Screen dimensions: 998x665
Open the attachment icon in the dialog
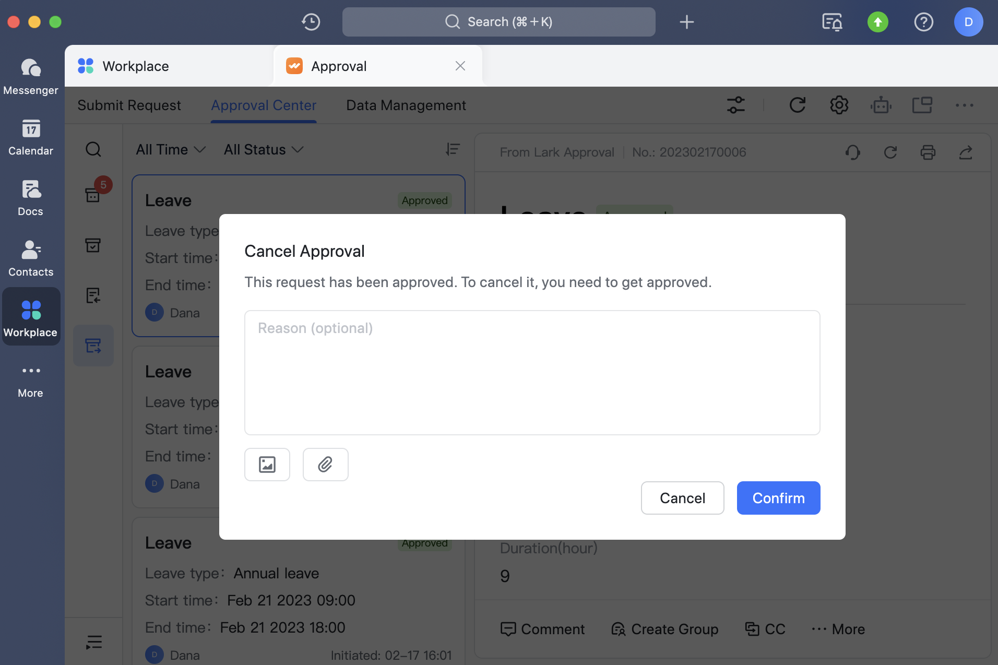[x=325, y=464]
